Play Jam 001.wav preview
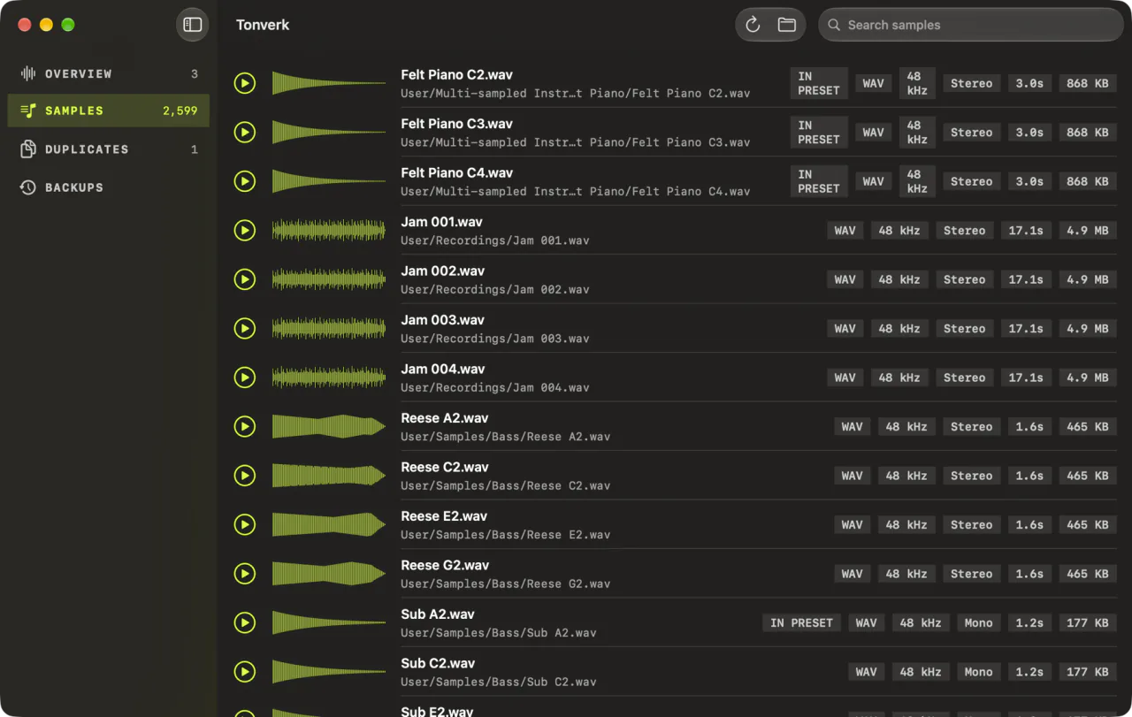 pyautogui.click(x=245, y=231)
